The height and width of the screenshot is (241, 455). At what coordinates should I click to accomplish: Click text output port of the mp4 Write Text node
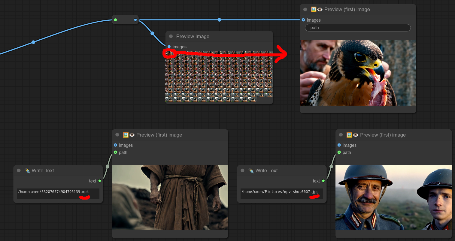point(100,181)
